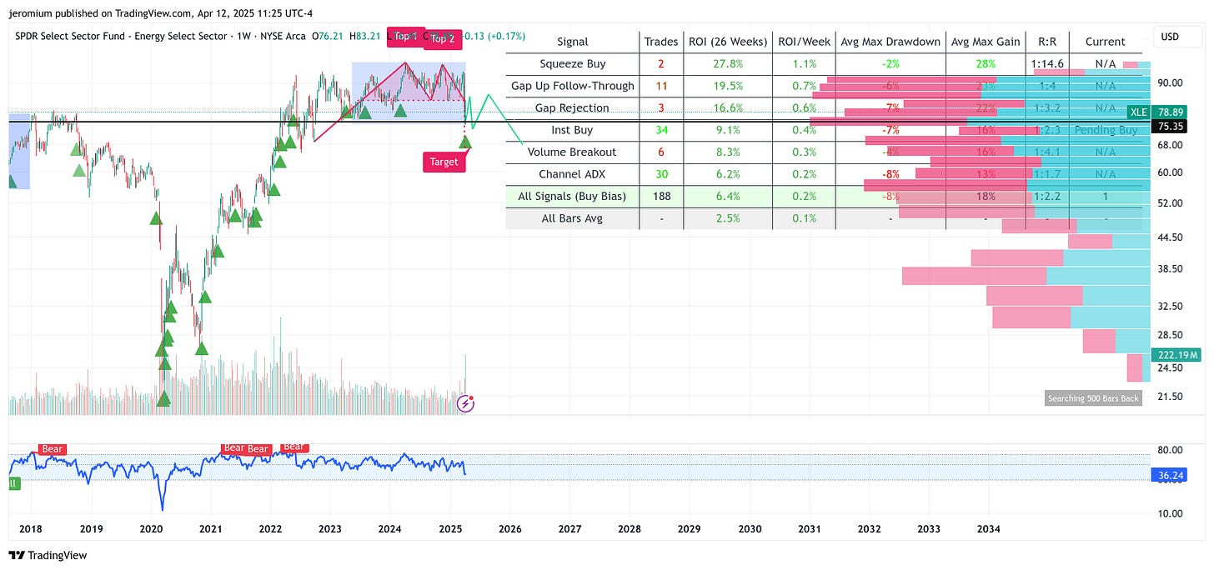
Task: Click the 2.5% All Bars Avg ROI
Action: tap(726, 218)
